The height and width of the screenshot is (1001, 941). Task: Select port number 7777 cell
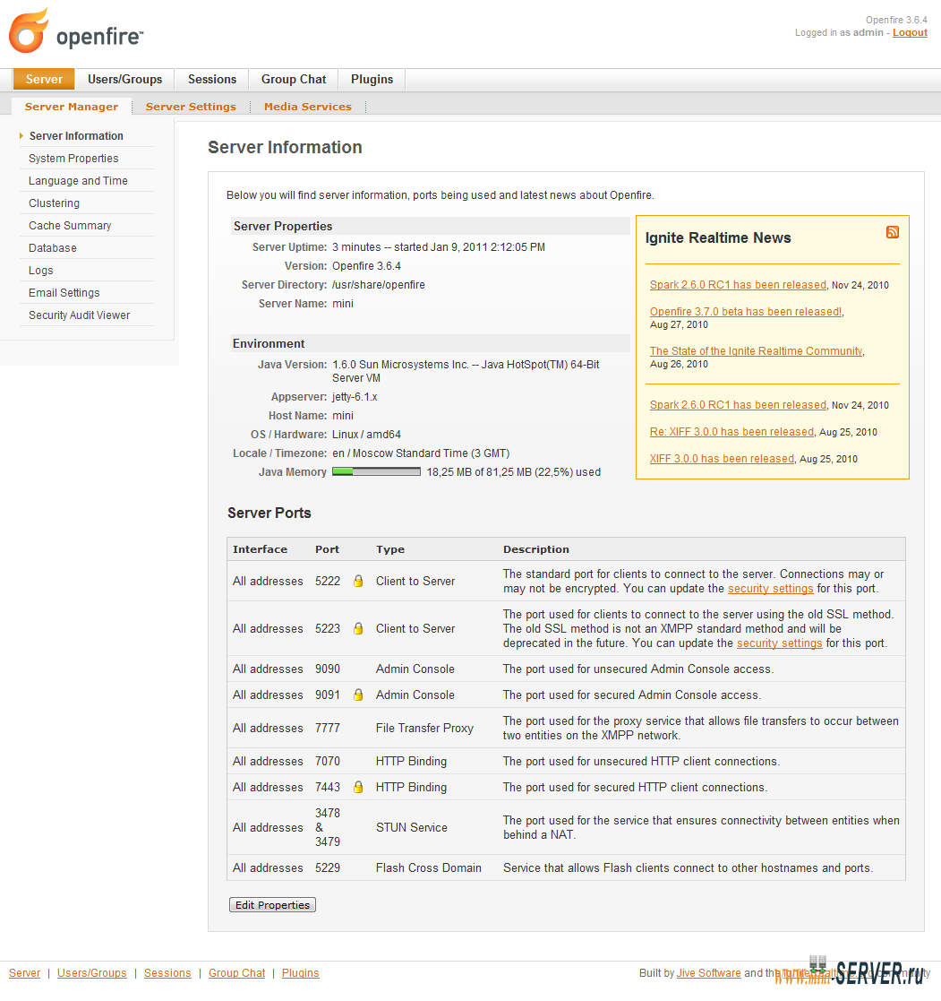(328, 728)
